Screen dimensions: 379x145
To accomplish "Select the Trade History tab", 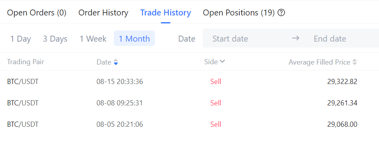I will tap(166, 13).
